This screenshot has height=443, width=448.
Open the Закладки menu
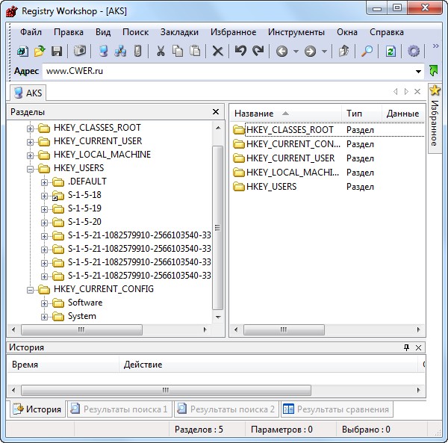(179, 32)
